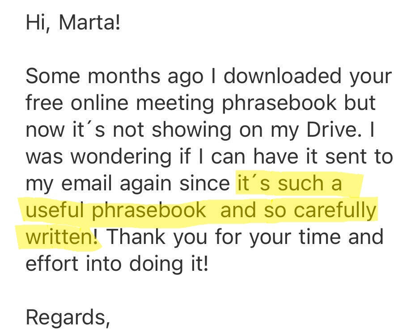Click the word "Some" starting the message
Viewport: 415px width, 332px height.
48,76
